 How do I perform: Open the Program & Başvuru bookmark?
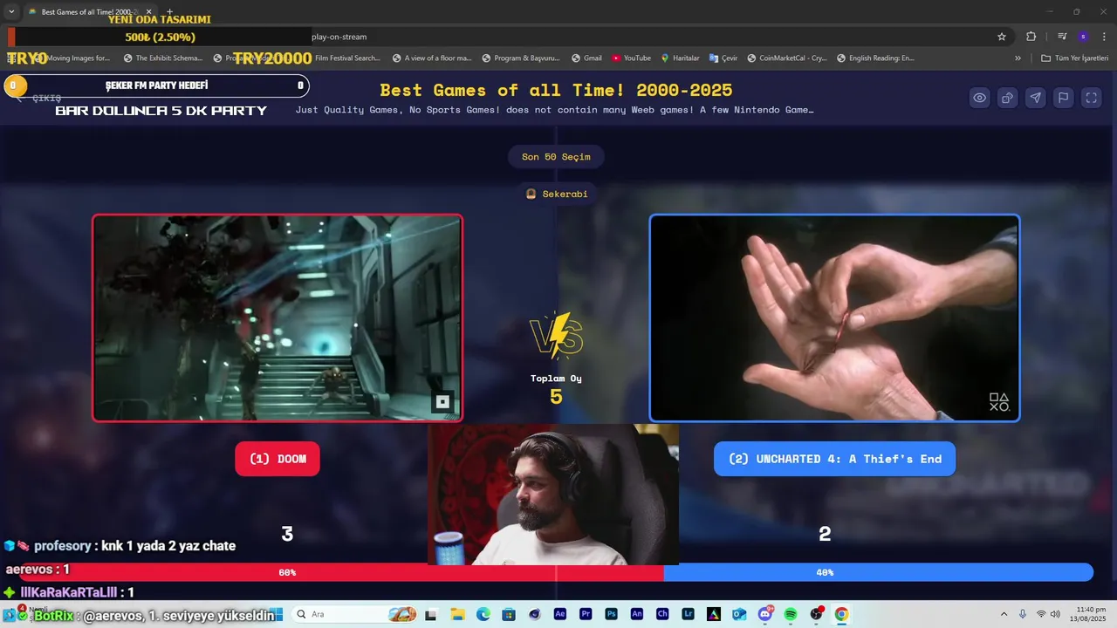(520, 58)
